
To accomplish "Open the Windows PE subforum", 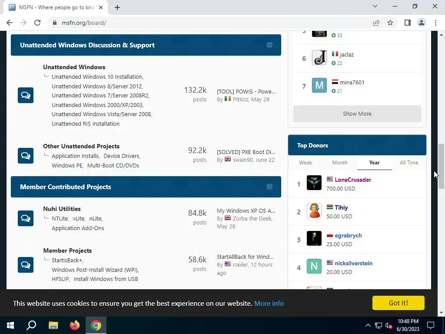I will pos(67,165).
